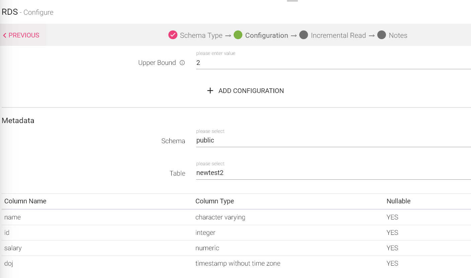Click the Previous back chevron icon
This screenshot has width=471, height=278.
pyautogui.click(x=5, y=35)
